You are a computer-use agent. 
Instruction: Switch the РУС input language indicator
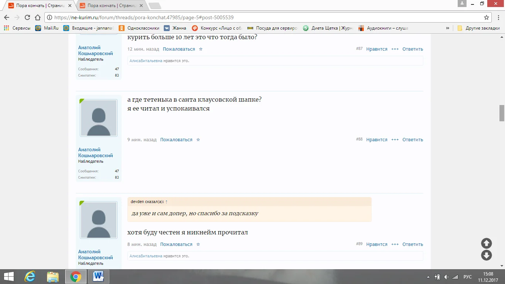coord(468,277)
